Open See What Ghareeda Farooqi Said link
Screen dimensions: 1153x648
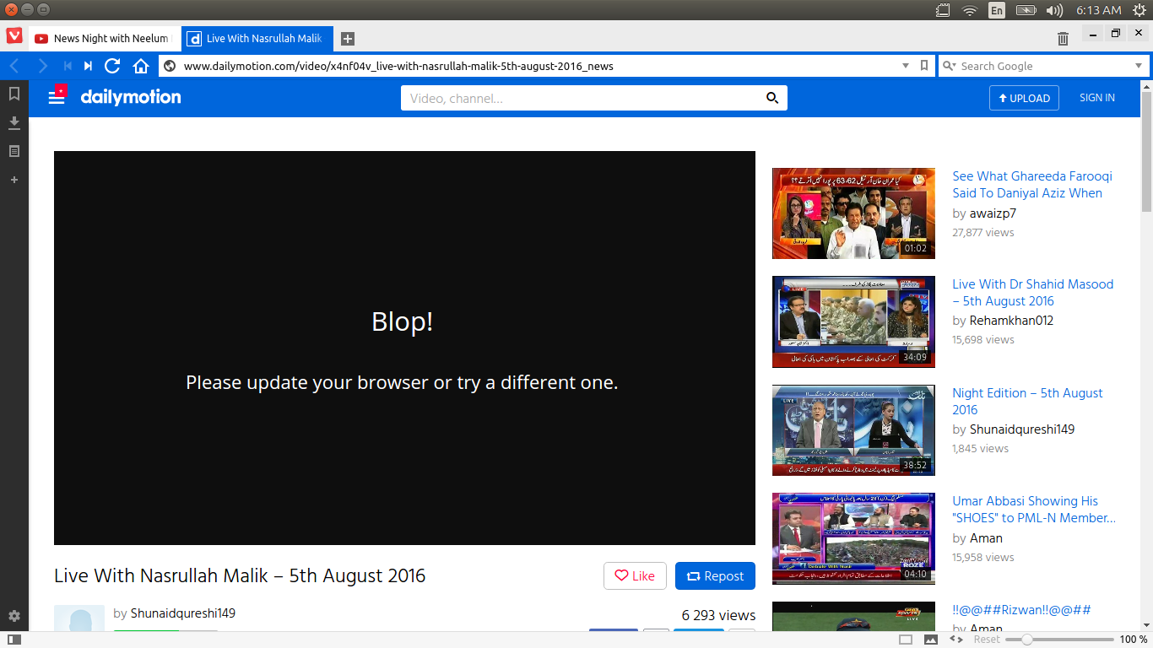point(1032,185)
